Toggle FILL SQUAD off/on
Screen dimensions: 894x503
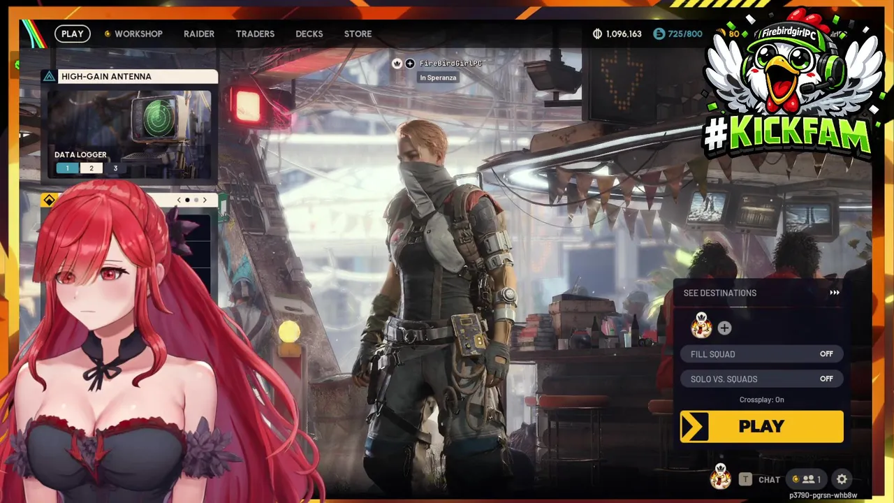coord(761,354)
